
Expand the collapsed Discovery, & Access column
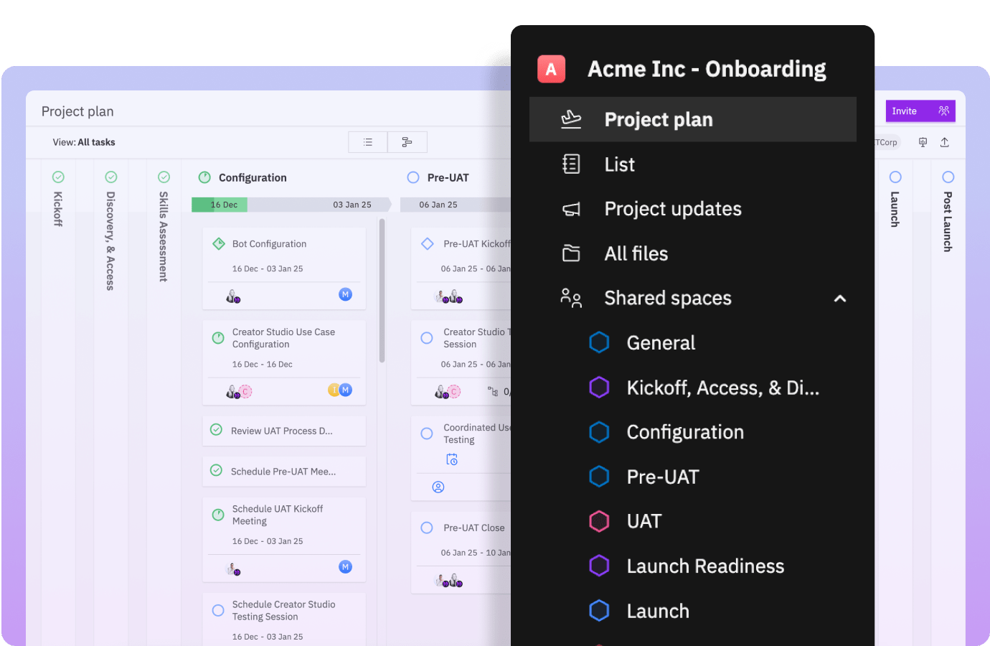110,240
